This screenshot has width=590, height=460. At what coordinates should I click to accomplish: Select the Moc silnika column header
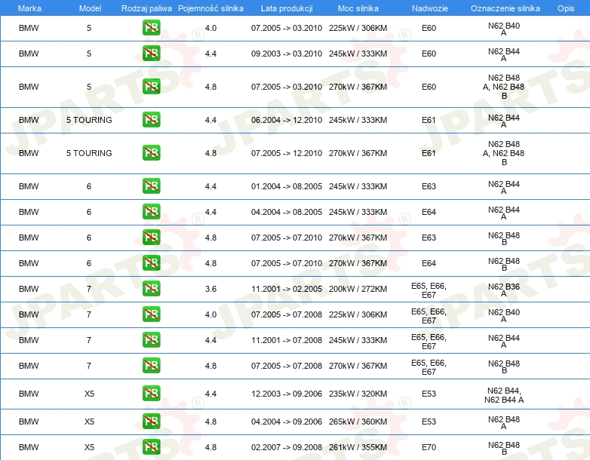coord(358,8)
